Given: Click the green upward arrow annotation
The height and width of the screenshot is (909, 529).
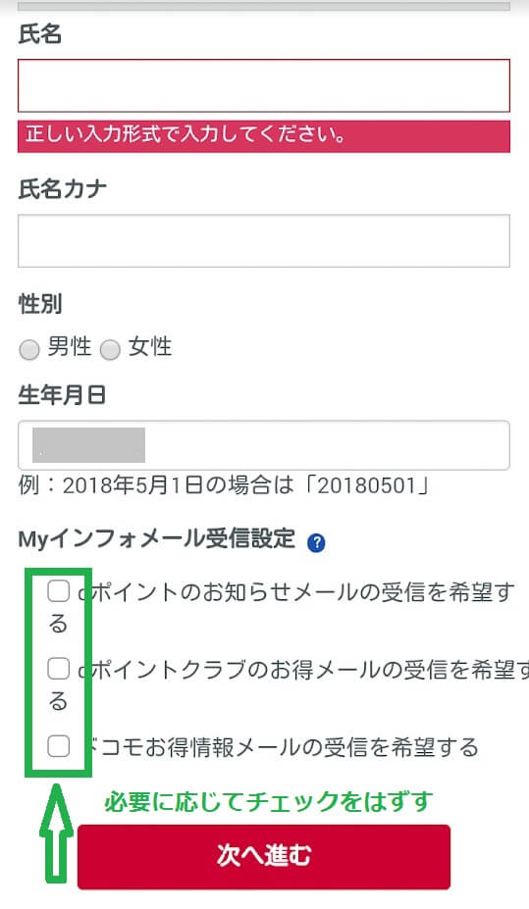Looking at the screenshot, I should 56,833.
